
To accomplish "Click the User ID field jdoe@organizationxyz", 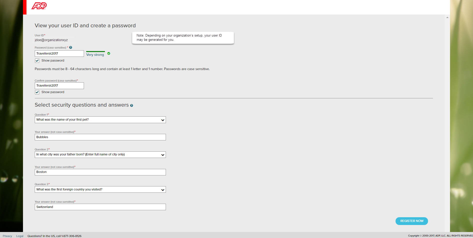I will tap(51, 40).
